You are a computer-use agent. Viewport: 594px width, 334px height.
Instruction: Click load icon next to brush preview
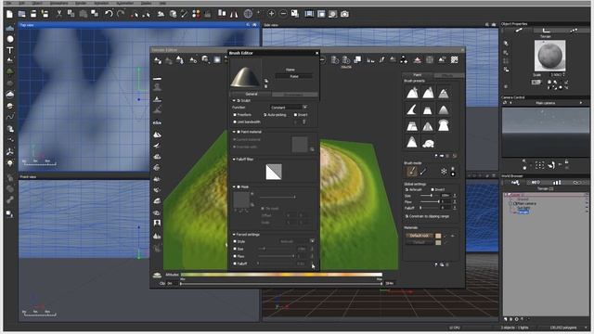266,81
